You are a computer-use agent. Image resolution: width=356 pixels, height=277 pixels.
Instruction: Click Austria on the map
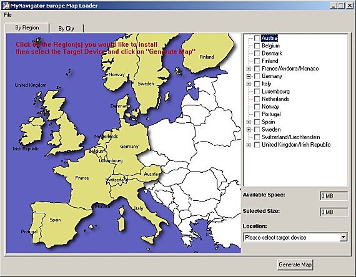pos(151,173)
